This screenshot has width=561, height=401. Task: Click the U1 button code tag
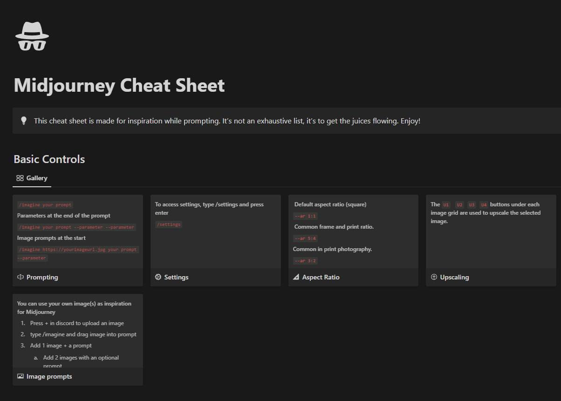[446, 205]
